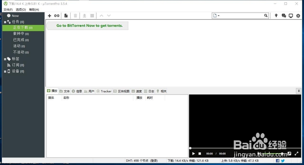The image size is (304, 165).
Task: Open Preferences gear icon
Action: pos(298,16)
